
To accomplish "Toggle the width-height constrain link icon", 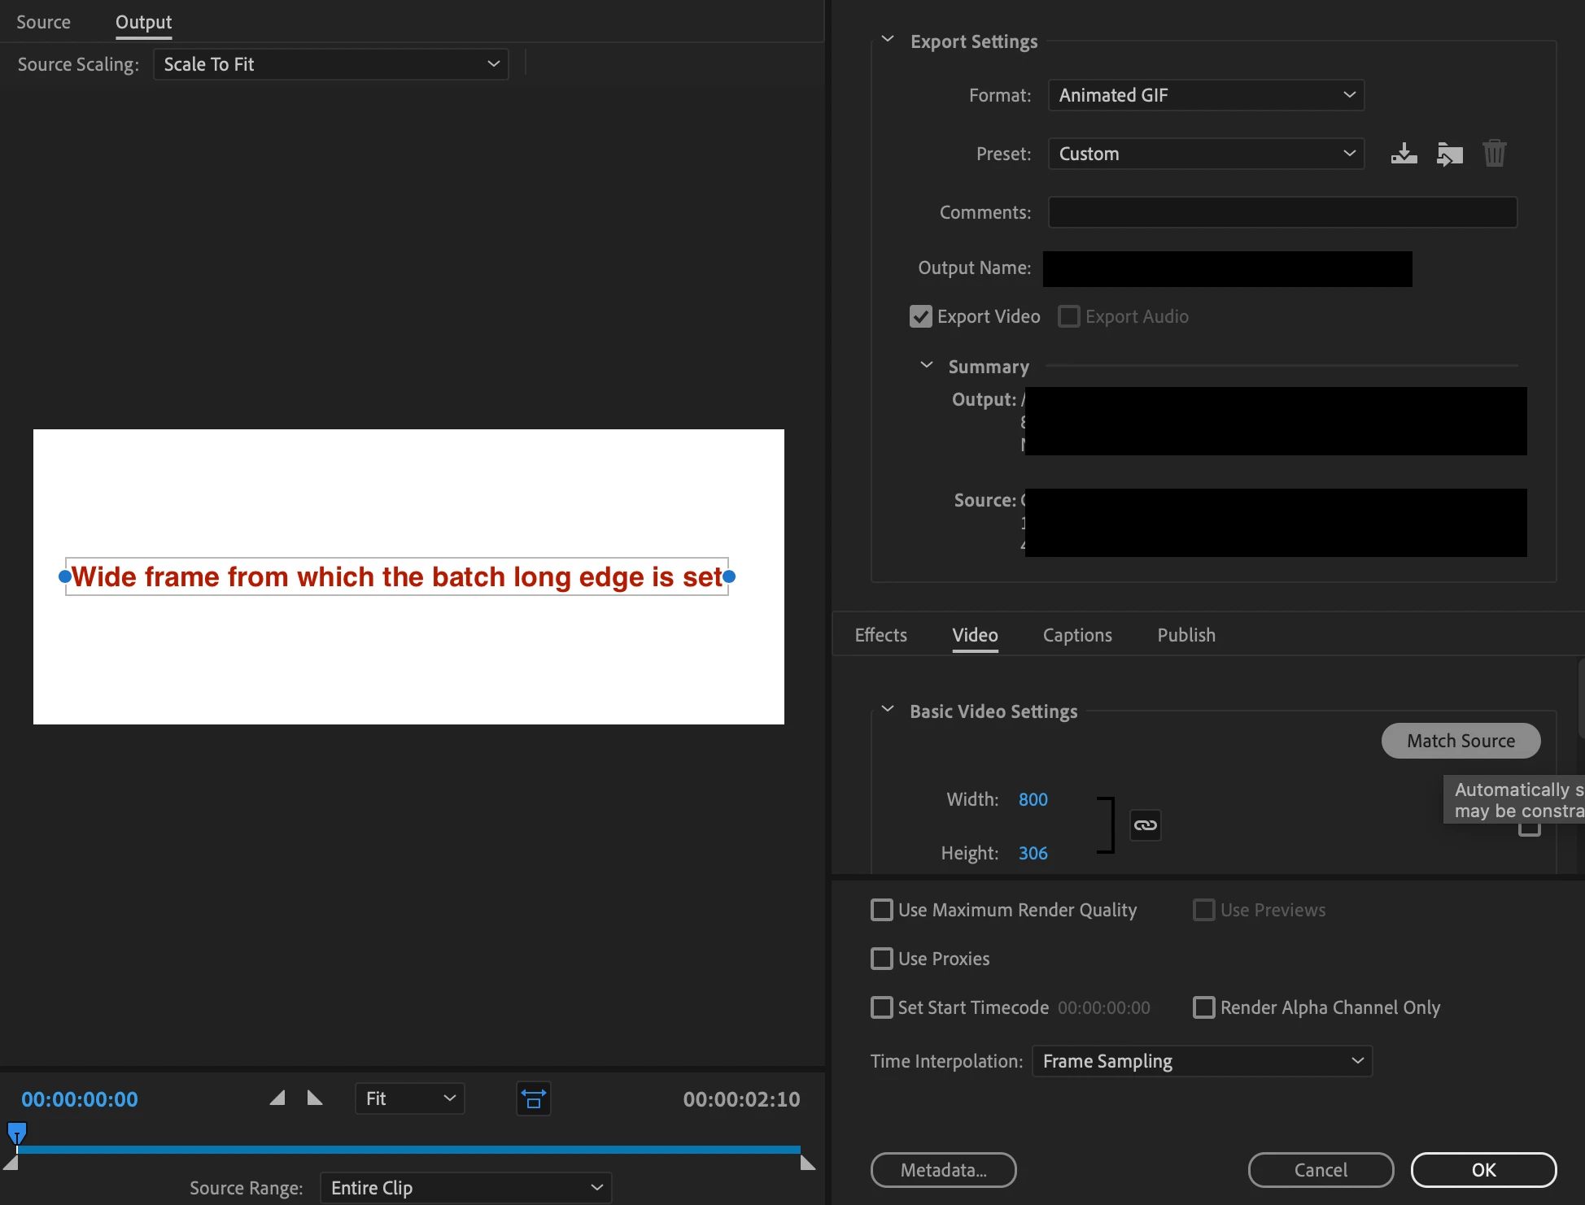I will pyautogui.click(x=1145, y=825).
